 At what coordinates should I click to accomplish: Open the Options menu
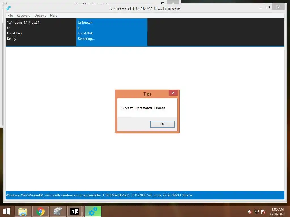coord(40,16)
